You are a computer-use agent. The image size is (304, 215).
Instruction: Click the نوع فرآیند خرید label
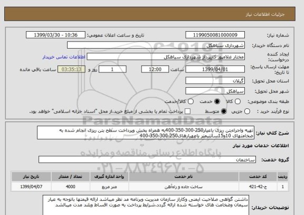[x=273, y=111]
